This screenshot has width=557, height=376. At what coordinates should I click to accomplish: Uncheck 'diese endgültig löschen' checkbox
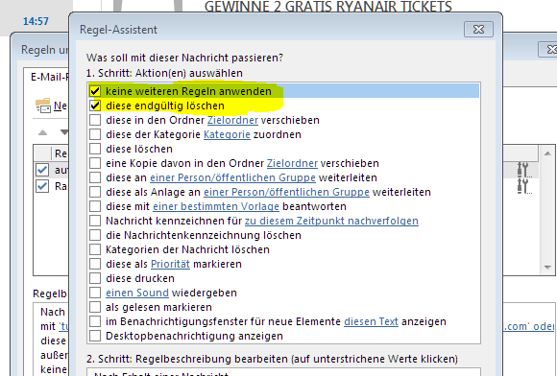pyautogui.click(x=95, y=106)
